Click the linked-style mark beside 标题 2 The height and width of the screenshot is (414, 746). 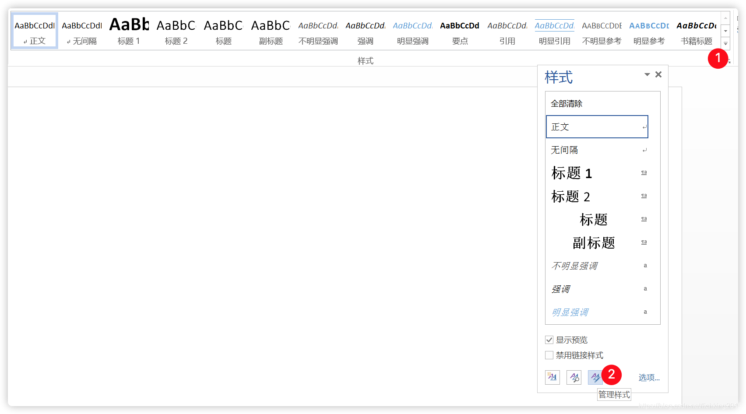pyautogui.click(x=644, y=196)
